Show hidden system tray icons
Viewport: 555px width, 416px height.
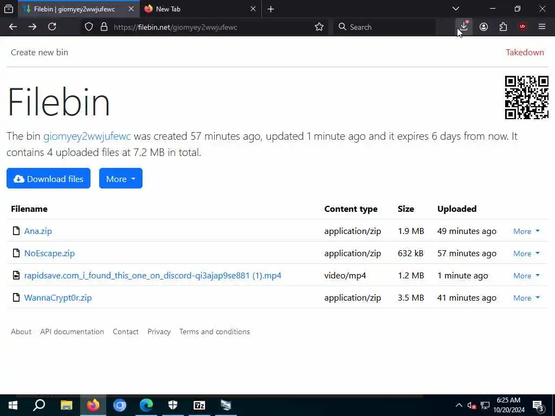pyautogui.click(x=459, y=405)
